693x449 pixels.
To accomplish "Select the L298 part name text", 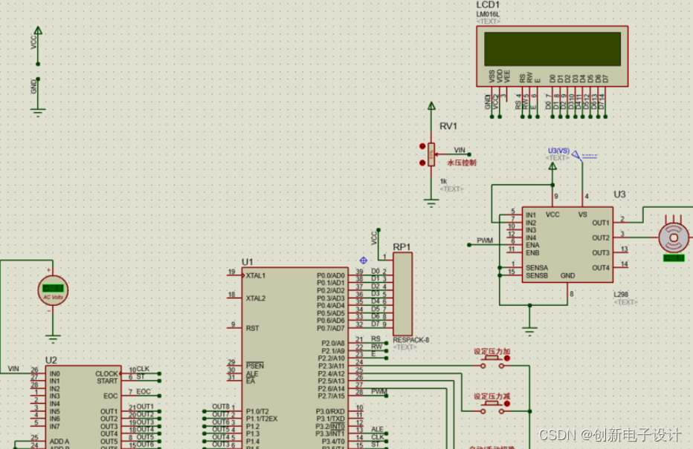I will point(621,294).
